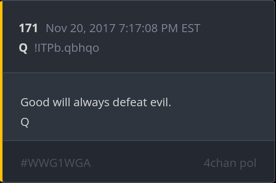Image resolution: width=276 pixels, height=183 pixels.
Task: Click the divider line above the hashtag footer
Action: [138, 141]
